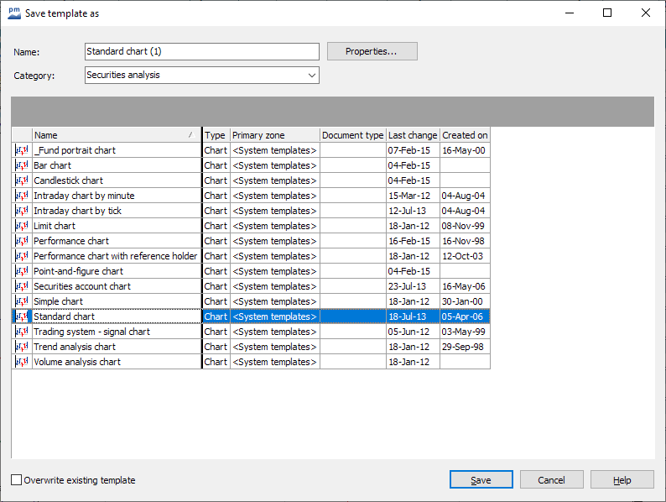This screenshot has height=502, width=666.
Task: Click into the Name text field
Action: click(x=201, y=52)
